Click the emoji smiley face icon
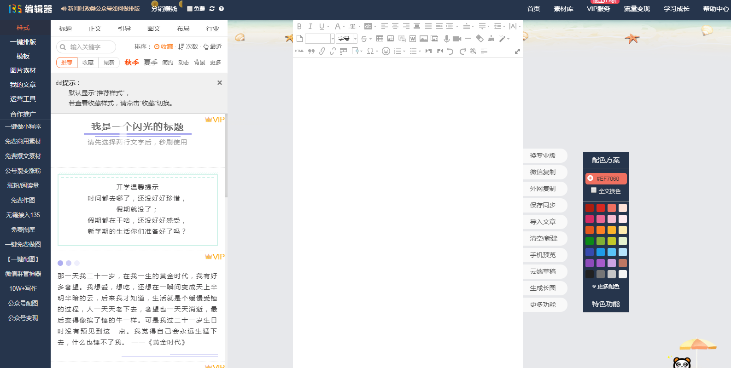 pos(386,51)
